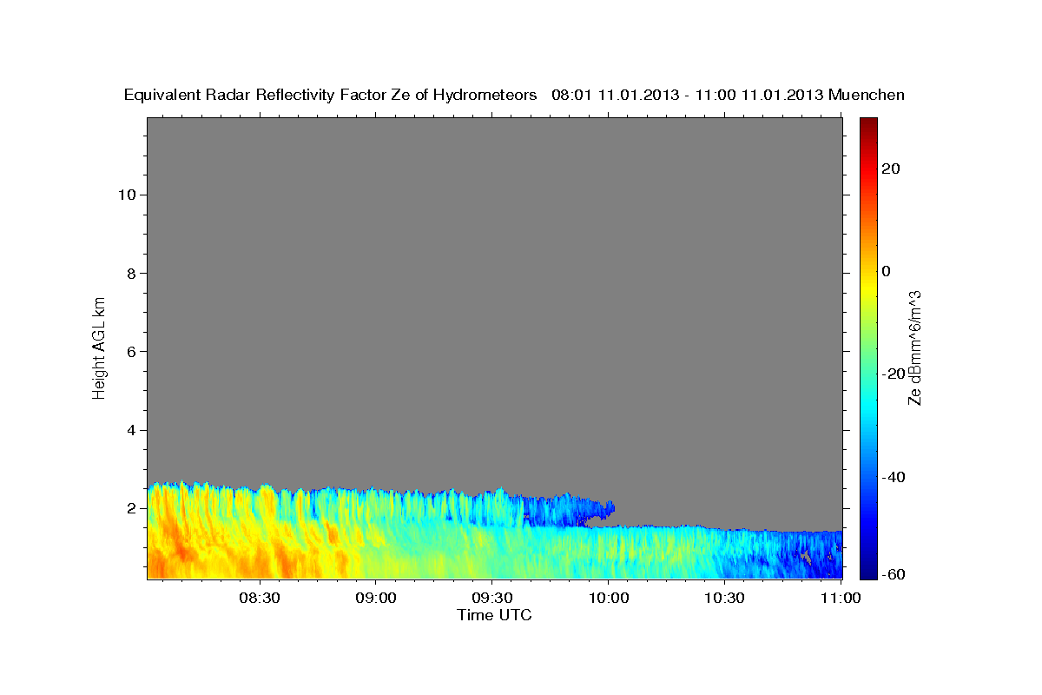1042x695 pixels.
Task: Click the height axis label 6
Action: click(x=131, y=352)
